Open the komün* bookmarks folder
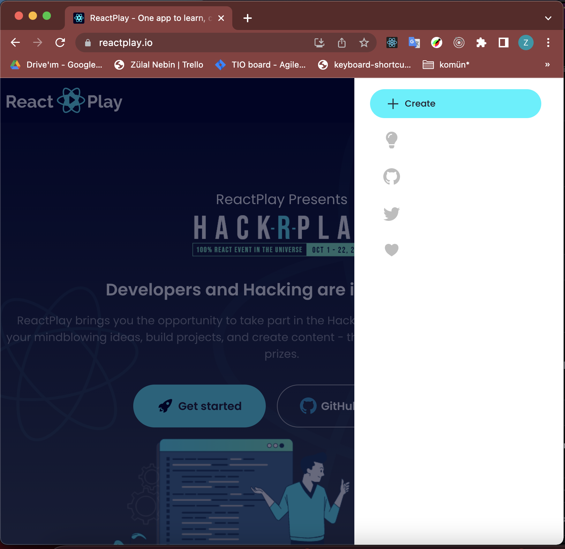 (446, 64)
